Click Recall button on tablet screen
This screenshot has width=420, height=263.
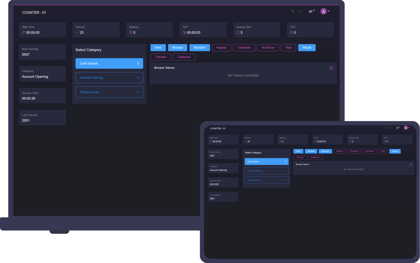[395, 151]
